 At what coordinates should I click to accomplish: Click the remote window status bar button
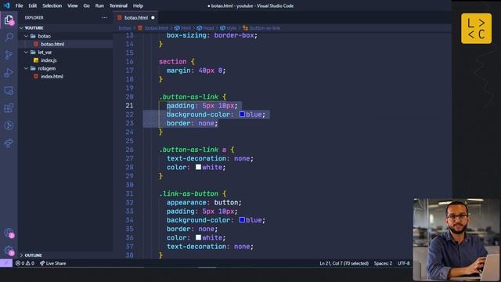(x=6, y=263)
